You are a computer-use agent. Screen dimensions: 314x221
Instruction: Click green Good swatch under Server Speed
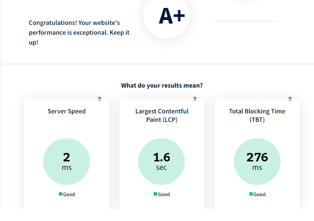pos(61,194)
